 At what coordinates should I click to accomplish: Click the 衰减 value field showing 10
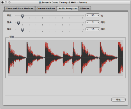click(93, 29)
